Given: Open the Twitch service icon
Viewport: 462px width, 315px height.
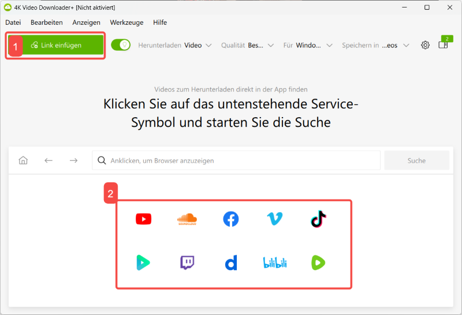Looking at the screenshot, I should pyautogui.click(x=187, y=262).
